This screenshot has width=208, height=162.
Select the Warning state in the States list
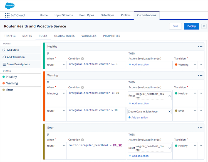[20, 83]
